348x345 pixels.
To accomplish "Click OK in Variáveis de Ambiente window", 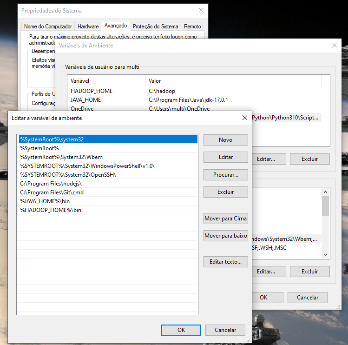I will [268, 298].
